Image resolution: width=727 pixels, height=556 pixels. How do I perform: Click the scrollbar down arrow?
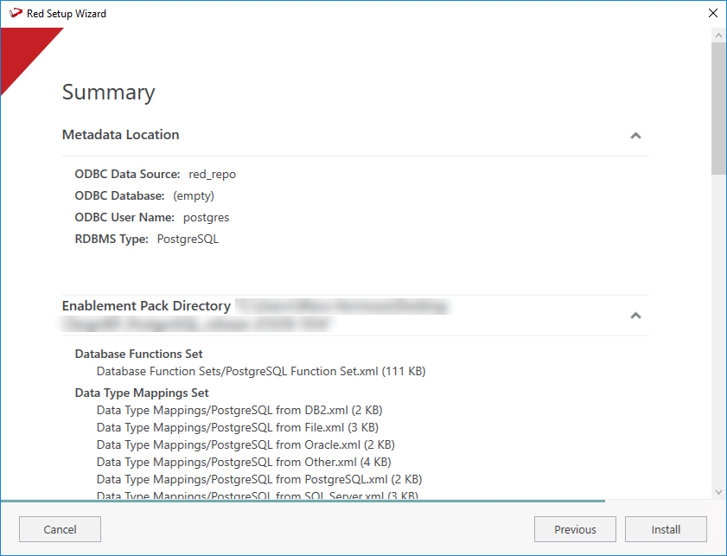coord(717,491)
